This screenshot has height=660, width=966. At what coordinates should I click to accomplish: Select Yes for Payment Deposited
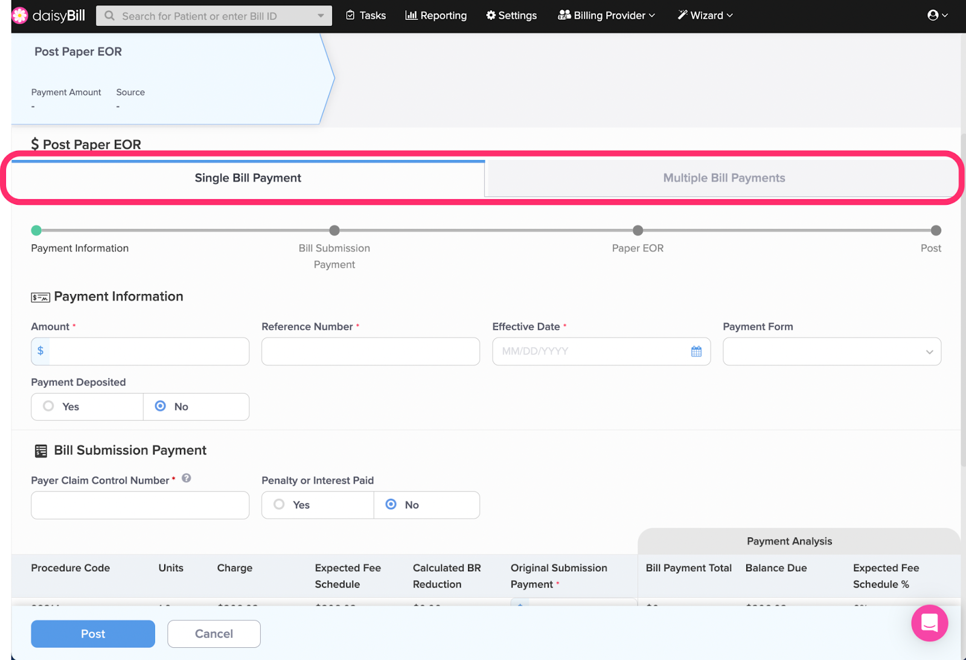pyautogui.click(x=87, y=407)
